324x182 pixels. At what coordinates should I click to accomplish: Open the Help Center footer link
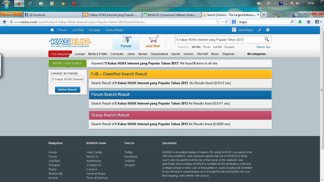click(x=94, y=152)
